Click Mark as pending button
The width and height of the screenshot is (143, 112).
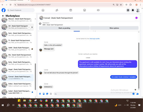(x=64, y=28)
